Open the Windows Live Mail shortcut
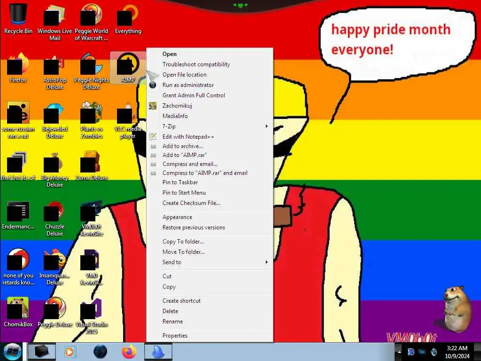Viewport: 481px width, 361px height. (x=54, y=22)
